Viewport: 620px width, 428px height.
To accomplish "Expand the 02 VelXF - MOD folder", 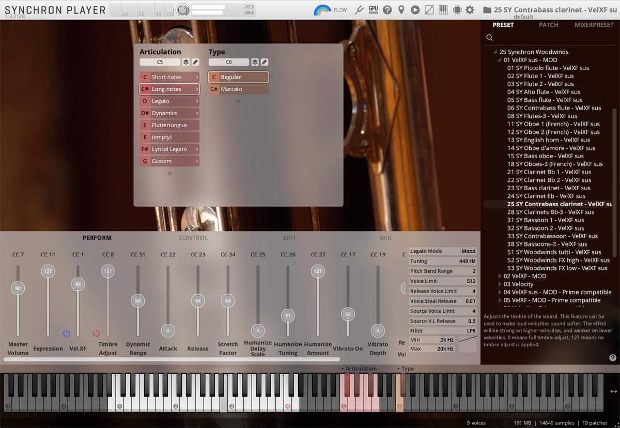I will tap(500, 276).
